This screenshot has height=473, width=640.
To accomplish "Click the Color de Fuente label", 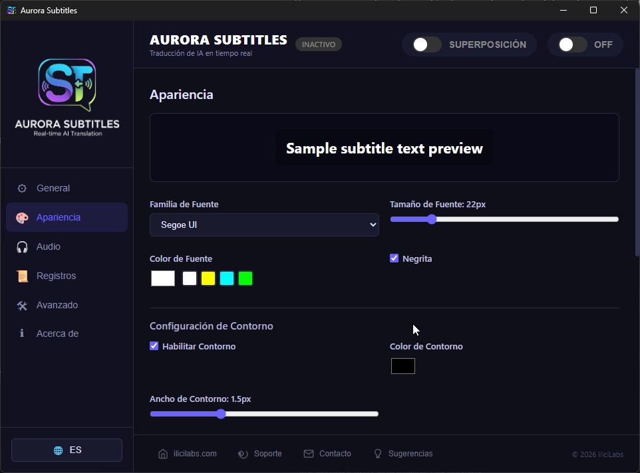I will (181, 258).
